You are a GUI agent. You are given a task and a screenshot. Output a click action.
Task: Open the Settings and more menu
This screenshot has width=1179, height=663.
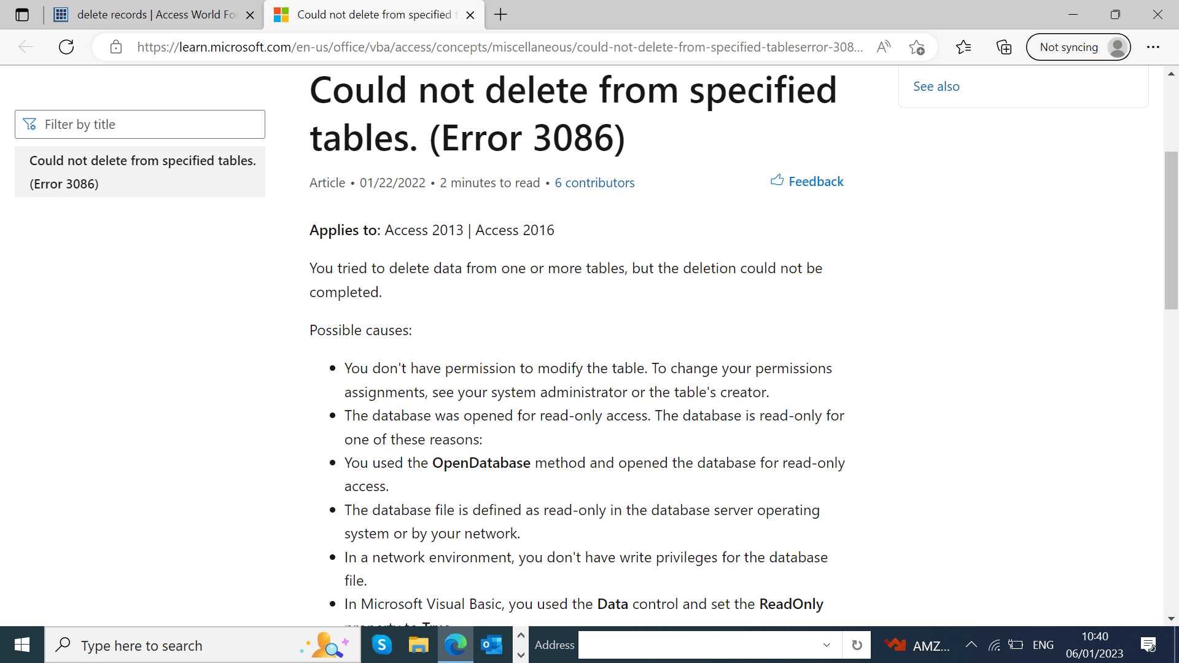click(1154, 47)
